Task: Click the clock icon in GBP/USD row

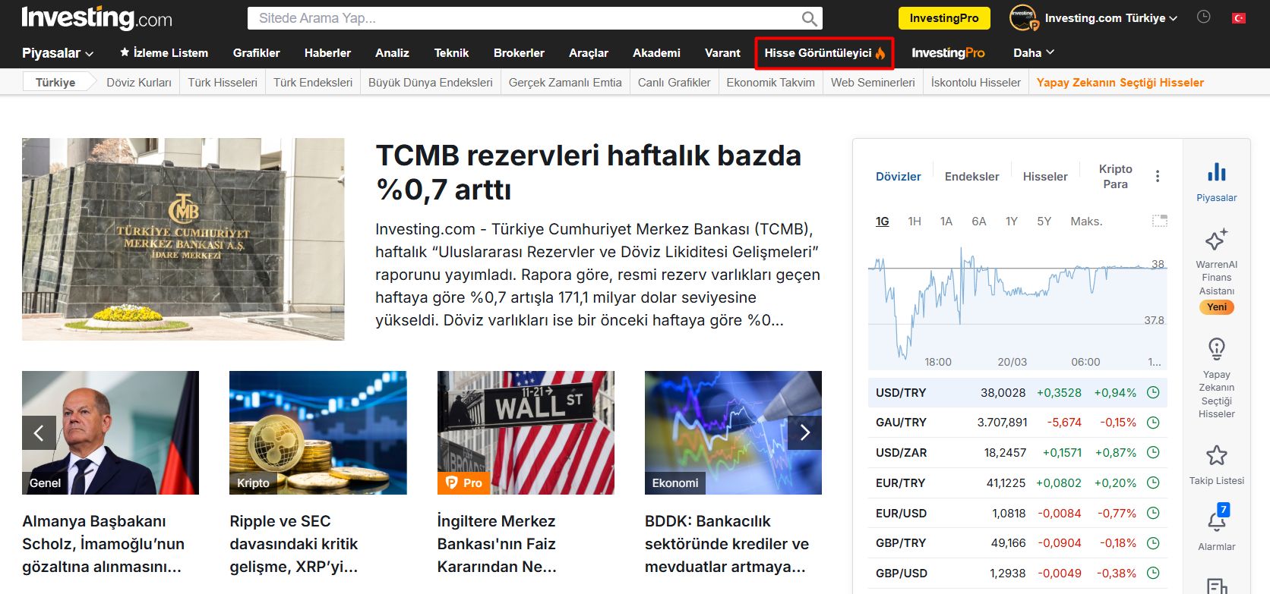Action: tap(1153, 573)
